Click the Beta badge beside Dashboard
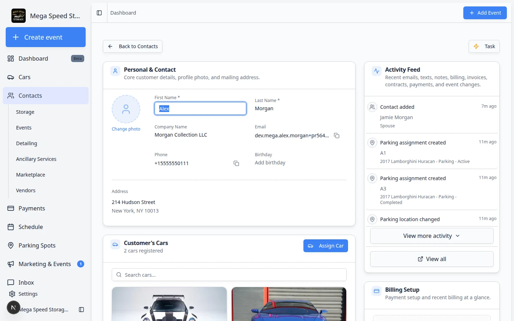The image size is (514, 321). point(77,58)
